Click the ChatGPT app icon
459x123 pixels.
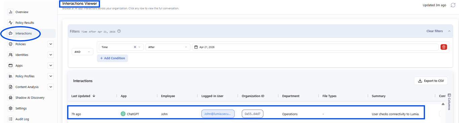(123, 114)
